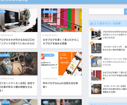Open the colorful stairs article thumbnail
This screenshot has width=127, height=105.
(61, 20)
